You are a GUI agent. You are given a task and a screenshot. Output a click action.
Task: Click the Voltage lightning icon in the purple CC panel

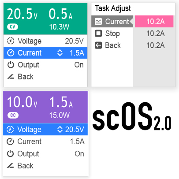(x=10, y=130)
